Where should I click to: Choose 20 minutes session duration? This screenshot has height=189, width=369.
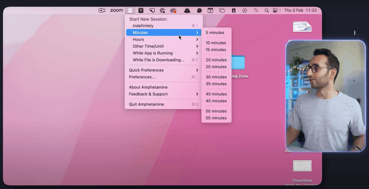[x=216, y=60]
